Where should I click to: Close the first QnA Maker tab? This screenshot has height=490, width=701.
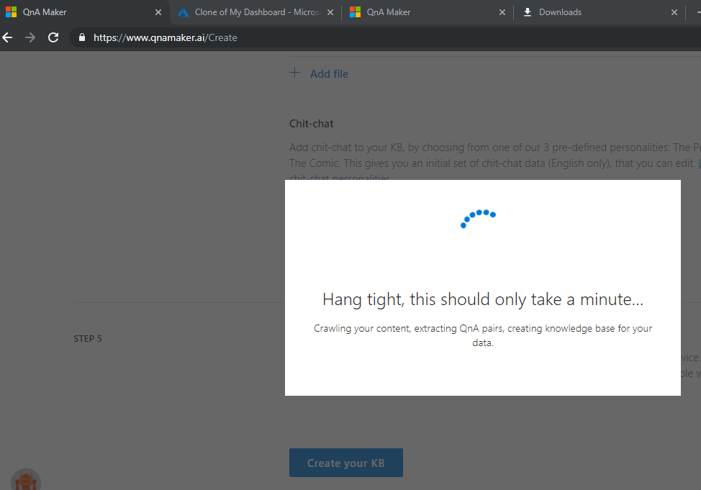click(158, 12)
